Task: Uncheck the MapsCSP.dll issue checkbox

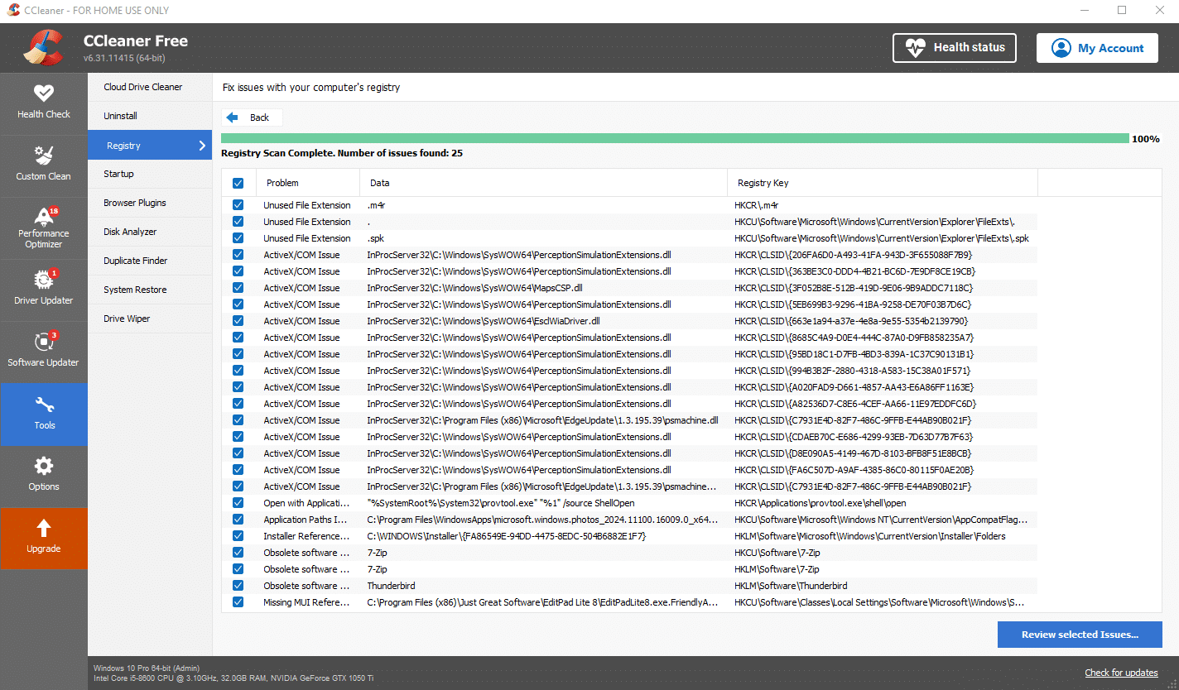Action: point(238,288)
